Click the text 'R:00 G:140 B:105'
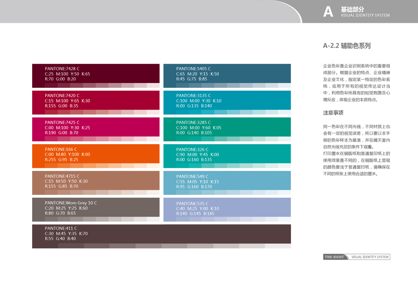The height and width of the screenshot is (295, 418). (194, 133)
